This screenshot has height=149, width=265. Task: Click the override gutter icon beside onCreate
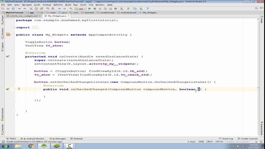(7, 56)
